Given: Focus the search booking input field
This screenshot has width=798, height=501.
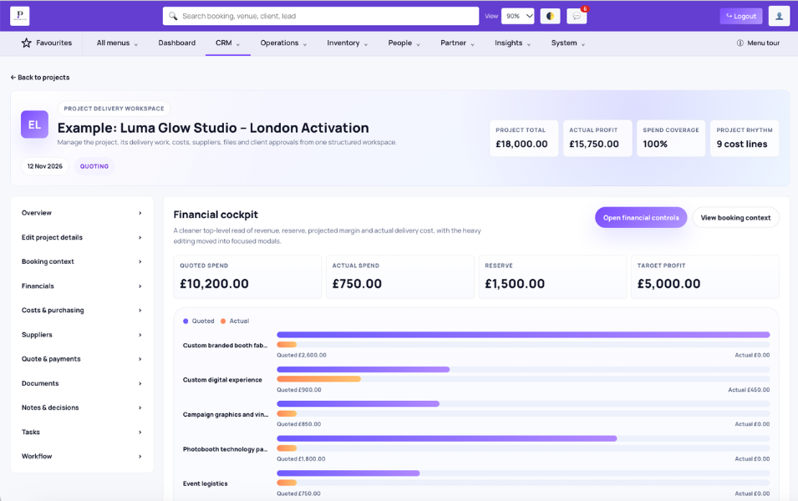Looking at the screenshot, I should pyautogui.click(x=321, y=16).
